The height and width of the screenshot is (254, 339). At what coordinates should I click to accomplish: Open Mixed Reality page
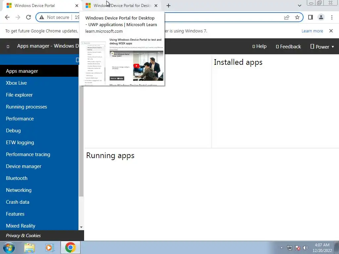coord(39,226)
